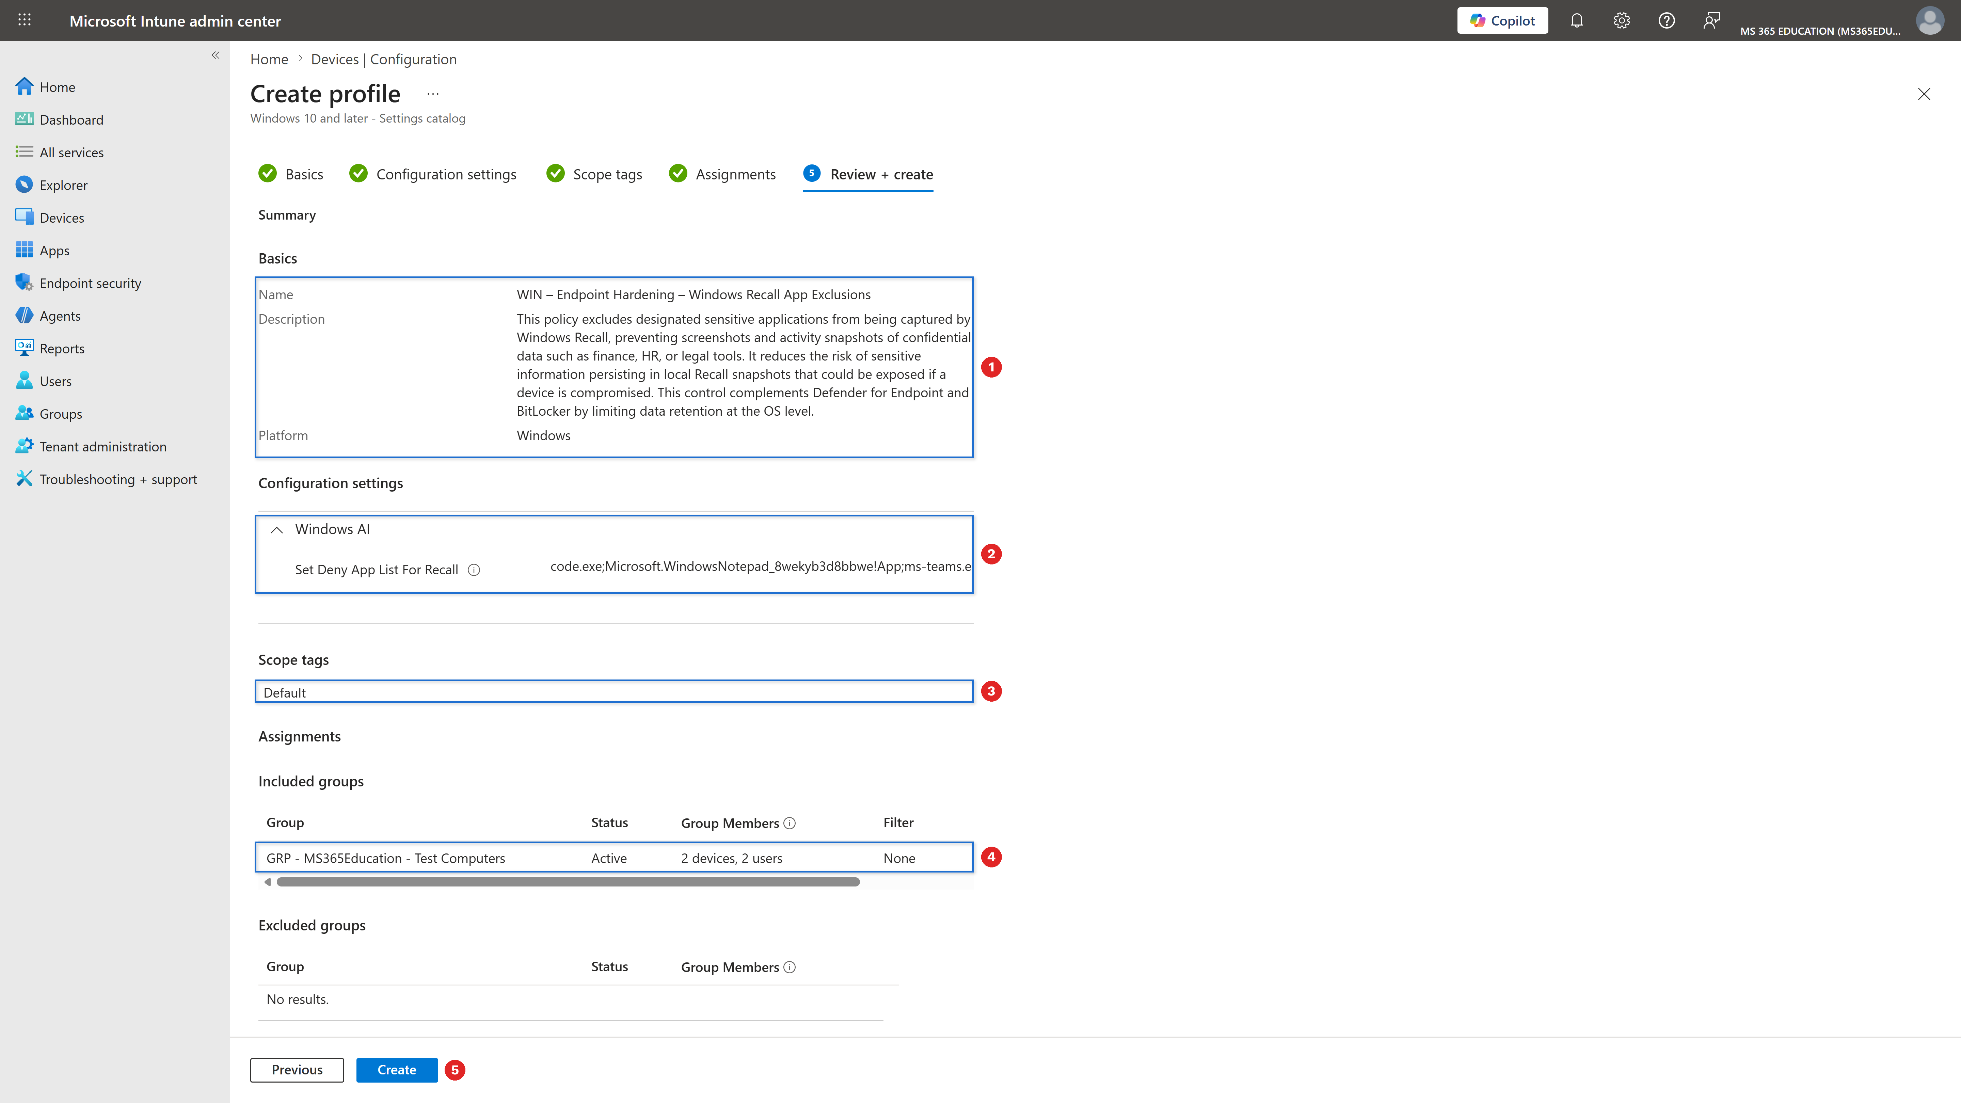The height and width of the screenshot is (1103, 1961).
Task: Open Copilot from the header
Action: (1502, 20)
